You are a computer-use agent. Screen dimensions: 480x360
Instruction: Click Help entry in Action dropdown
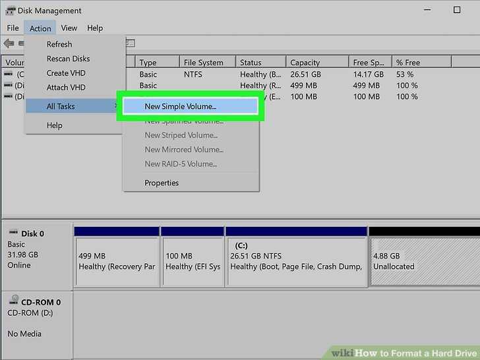55,125
